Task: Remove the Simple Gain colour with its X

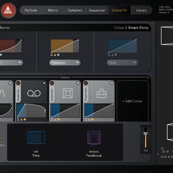Action: (112, 83)
